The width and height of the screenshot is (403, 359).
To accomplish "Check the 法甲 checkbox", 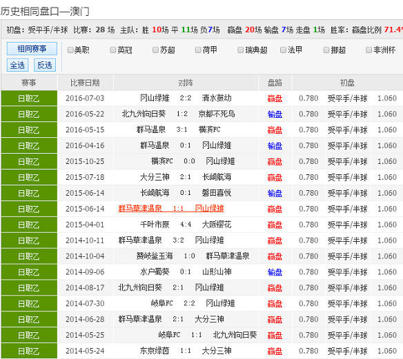I will pos(283,50).
